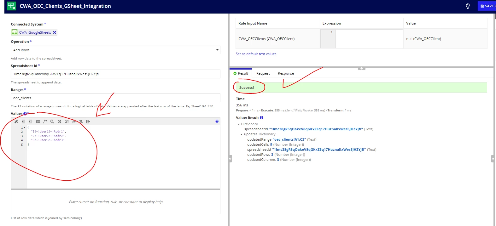Screen dimensions: 496x226
Task: Open the help icon beside Value: Result
Action: 261,118
